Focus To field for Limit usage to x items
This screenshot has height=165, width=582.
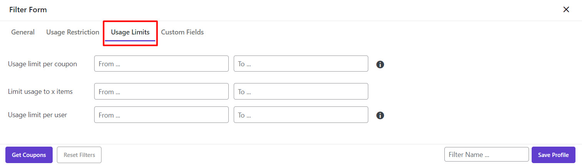[x=301, y=91]
